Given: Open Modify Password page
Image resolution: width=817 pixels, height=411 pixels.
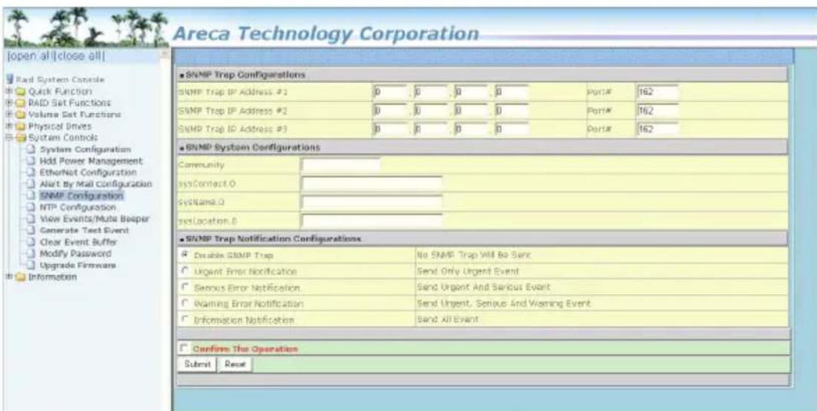Looking at the screenshot, I should [x=75, y=254].
